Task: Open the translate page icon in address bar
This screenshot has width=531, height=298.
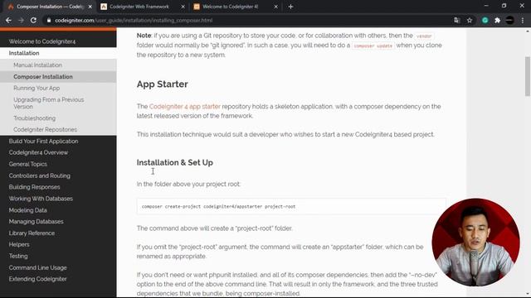Action: coord(457,20)
